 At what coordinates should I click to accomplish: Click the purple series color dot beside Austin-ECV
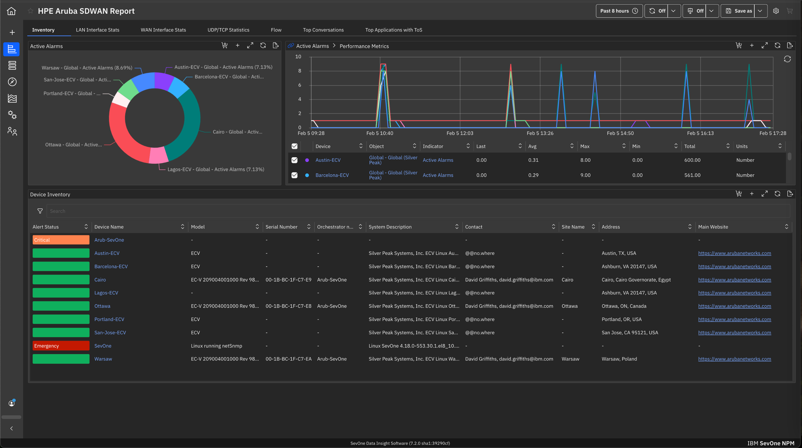307,160
